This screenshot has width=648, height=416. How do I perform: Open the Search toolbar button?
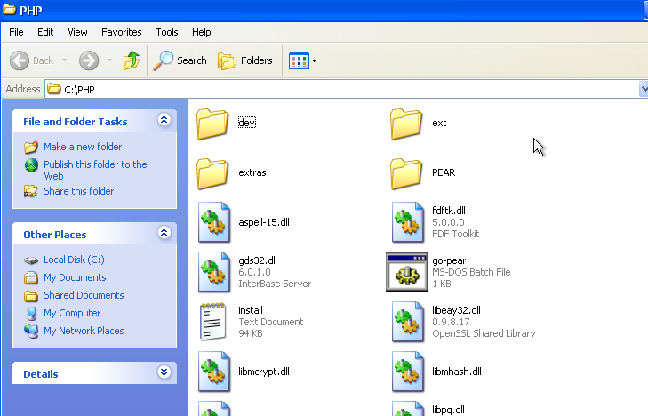tap(180, 60)
